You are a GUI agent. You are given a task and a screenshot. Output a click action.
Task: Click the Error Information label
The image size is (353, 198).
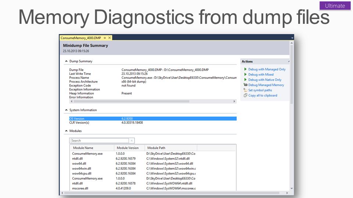(x=81, y=97)
